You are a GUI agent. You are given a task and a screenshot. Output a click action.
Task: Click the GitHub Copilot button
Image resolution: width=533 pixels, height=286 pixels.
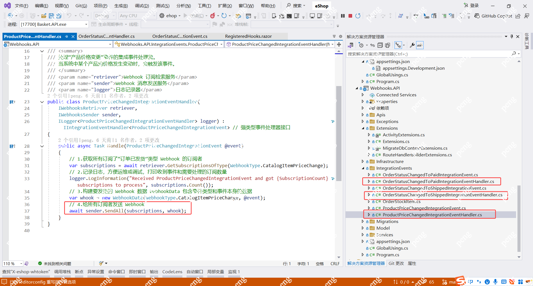[x=493, y=16]
